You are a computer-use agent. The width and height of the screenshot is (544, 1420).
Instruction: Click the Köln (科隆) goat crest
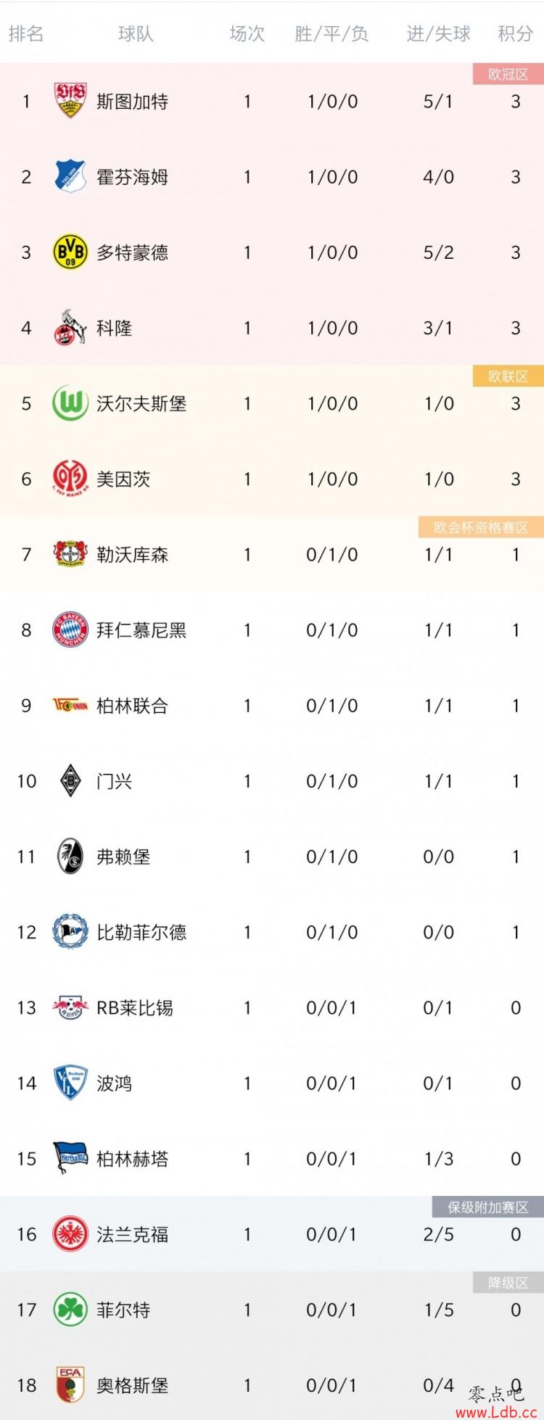[x=70, y=327]
